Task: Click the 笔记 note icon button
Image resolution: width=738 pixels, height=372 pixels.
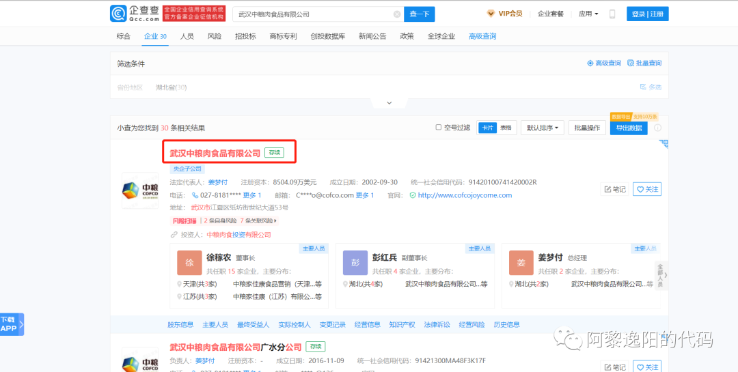Action: click(x=614, y=189)
